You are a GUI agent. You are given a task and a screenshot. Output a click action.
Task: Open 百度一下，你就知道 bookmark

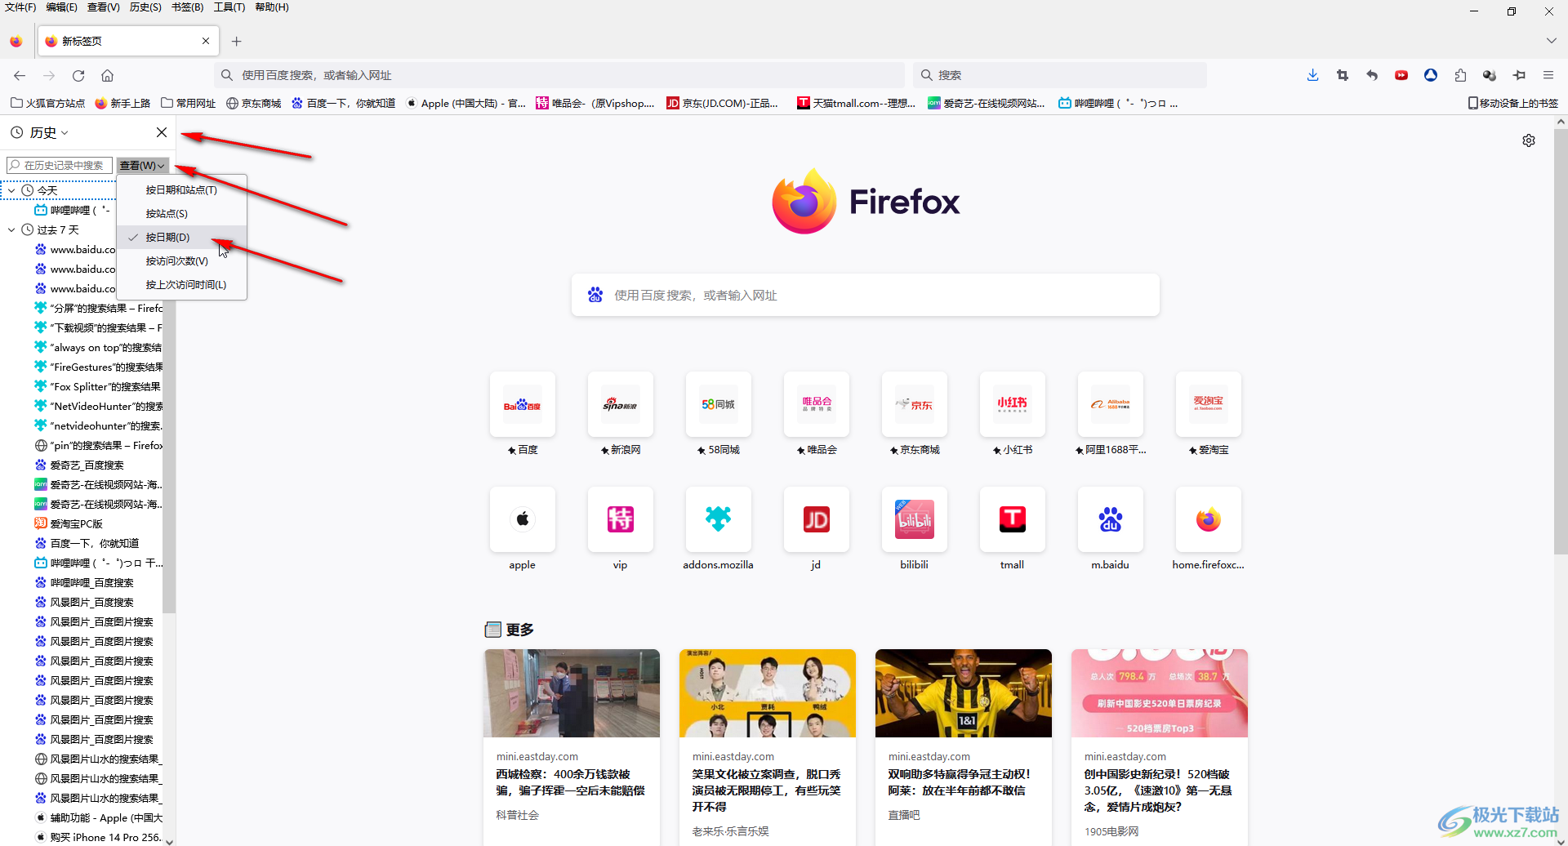(344, 103)
